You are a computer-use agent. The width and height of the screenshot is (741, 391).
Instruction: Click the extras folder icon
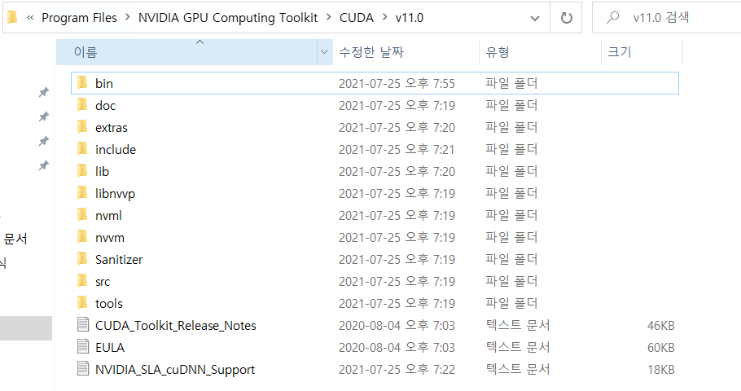tap(83, 127)
